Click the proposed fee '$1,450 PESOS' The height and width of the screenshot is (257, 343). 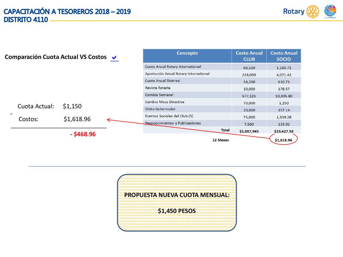pos(177,211)
